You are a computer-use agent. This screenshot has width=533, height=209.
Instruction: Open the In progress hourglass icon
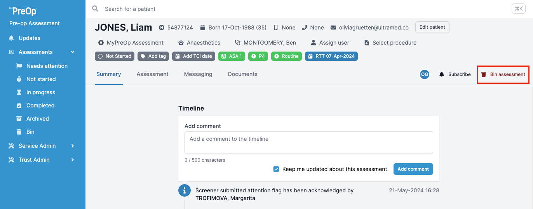(19, 92)
